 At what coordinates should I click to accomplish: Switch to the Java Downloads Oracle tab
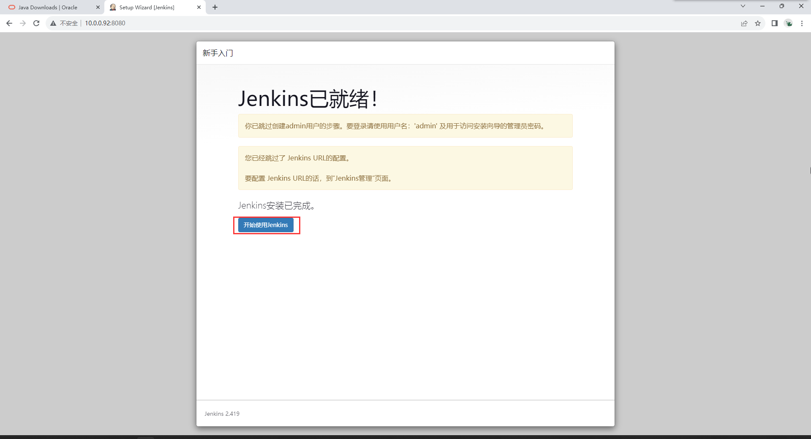pyautogui.click(x=48, y=7)
